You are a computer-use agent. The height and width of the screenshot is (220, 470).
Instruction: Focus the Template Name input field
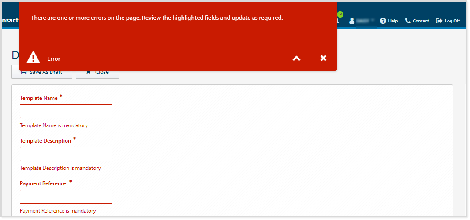click(66, 111)
